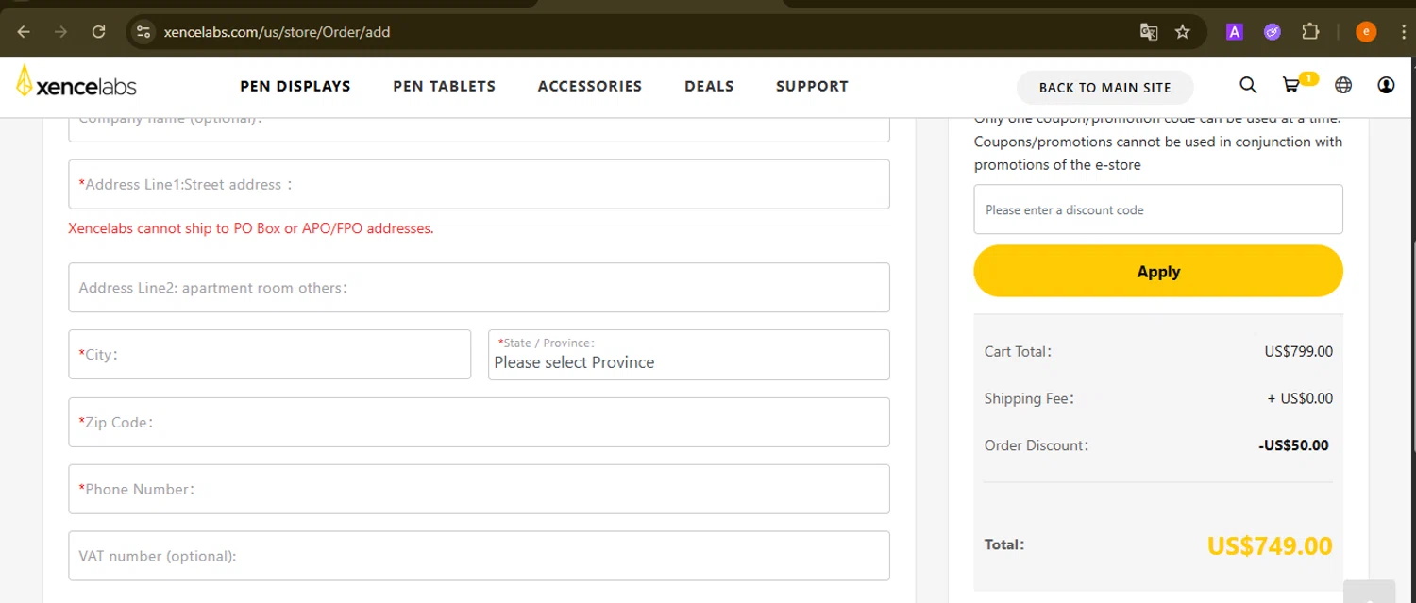Open the PEN TABLETS menu
The width and height of the screenshot is (1416, 603).
(x=445, y=87)
